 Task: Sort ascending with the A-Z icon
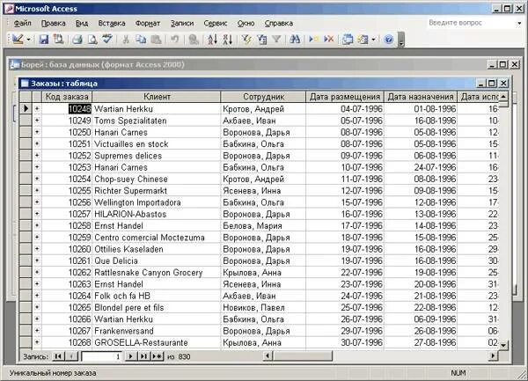[212, 40]
